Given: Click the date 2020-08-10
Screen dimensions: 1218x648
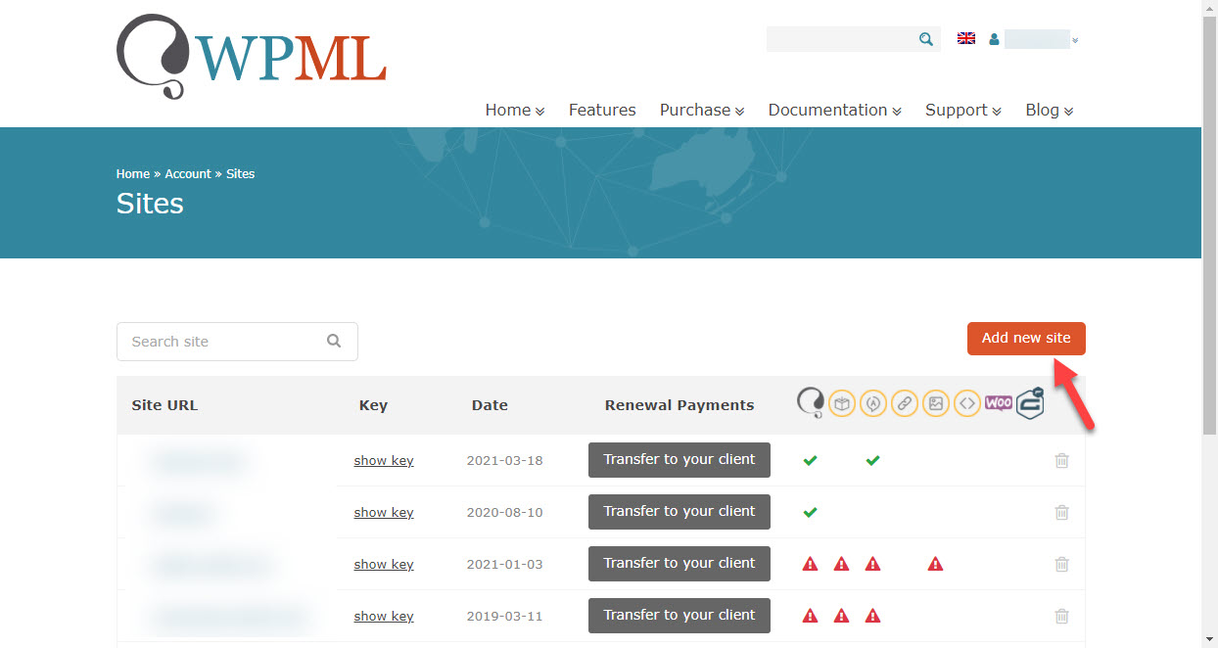Looking at the screenshot, I should coord(504,512).
